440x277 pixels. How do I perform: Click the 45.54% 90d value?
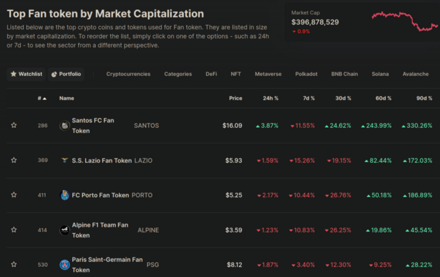(419, 230)
